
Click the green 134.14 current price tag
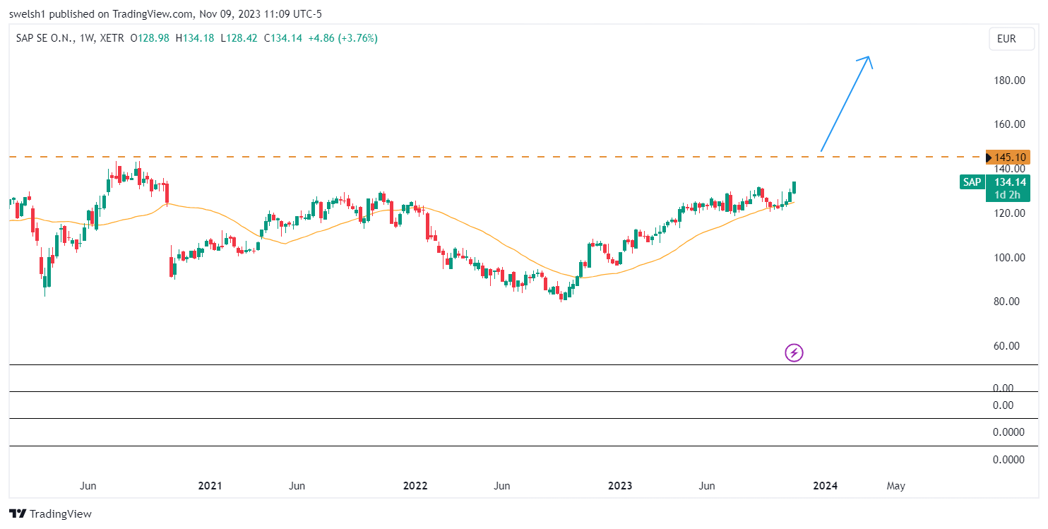pos(1008,182)
